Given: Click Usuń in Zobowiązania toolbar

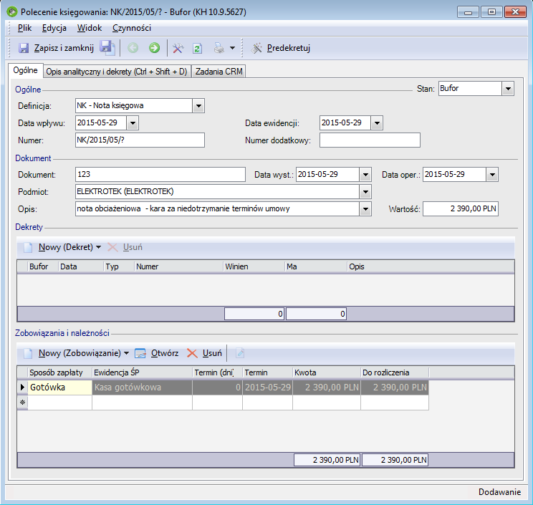Looking at the screenshot, I should [x=212, y=353].
